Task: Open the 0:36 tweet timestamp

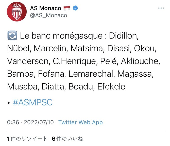Action: click(x=13, y=122)
